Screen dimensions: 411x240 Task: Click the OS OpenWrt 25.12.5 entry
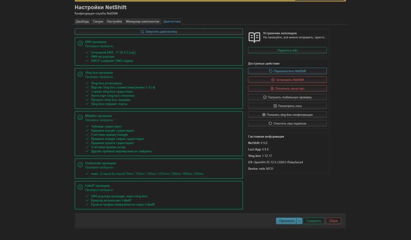tap(275, 162)
